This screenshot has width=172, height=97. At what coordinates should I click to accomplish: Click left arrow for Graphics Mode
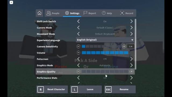pyautogui.click(x=78, y=65)
